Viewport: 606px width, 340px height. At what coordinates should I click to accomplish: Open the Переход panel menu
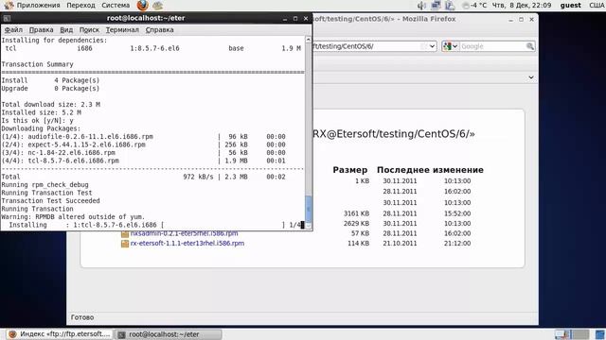pyautogui.click(x=80, y=6)
